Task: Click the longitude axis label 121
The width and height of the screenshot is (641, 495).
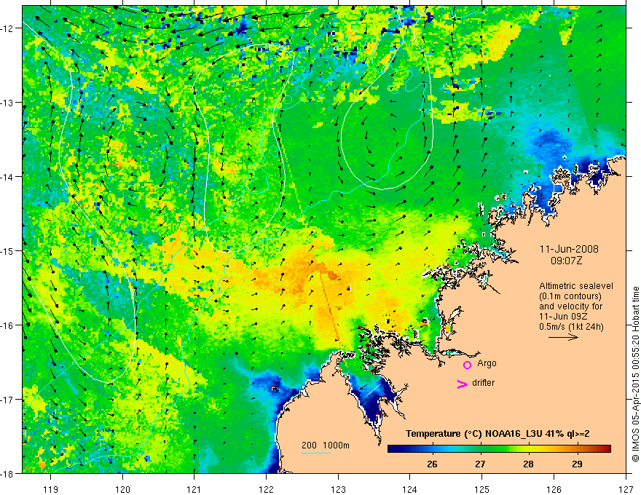Action: 194,489
